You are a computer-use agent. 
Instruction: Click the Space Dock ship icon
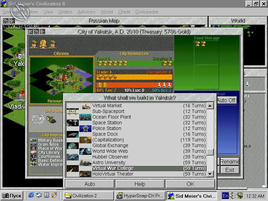click(73, 134)
